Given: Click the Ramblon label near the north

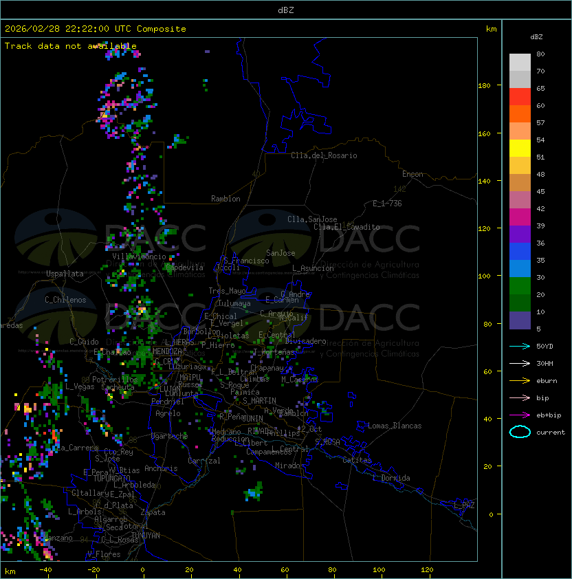Looking at the screenshot, I should [x=225, y=199].
